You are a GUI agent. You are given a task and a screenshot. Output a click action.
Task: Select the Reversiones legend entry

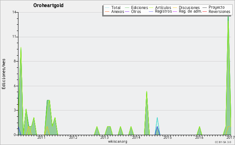click(219, 11)
